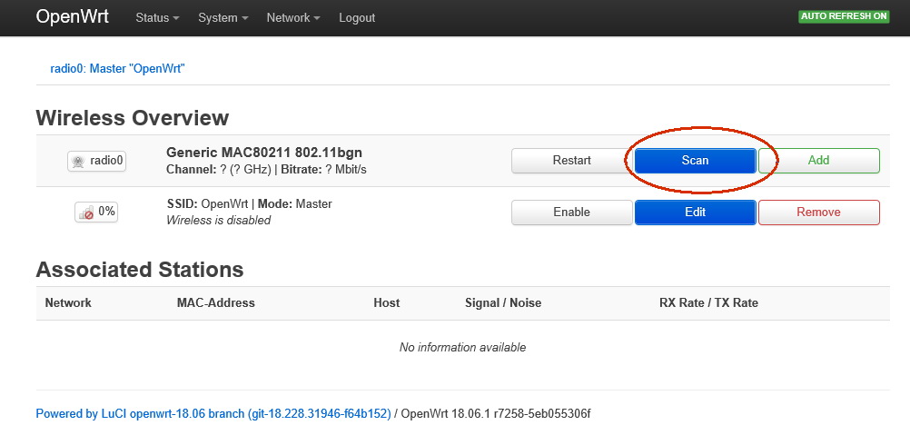Viewport: 910px width, 445px height.
Task: Toggle the AUTO REFRESH ON indicator
Action: (844, 16)
